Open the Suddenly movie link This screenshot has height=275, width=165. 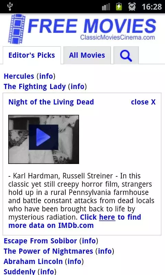point(20,272)
